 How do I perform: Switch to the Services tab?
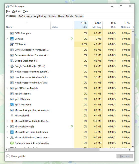[79, 16]
